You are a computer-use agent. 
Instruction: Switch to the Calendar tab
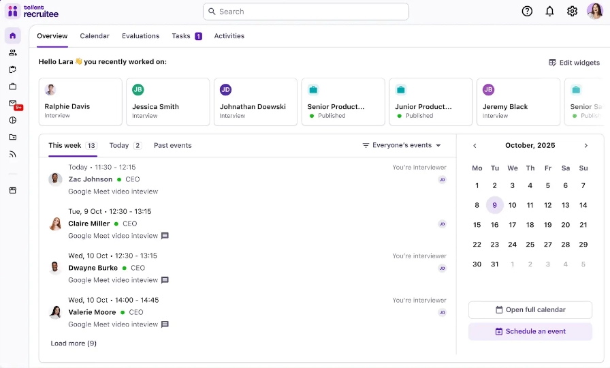point(95,36)
